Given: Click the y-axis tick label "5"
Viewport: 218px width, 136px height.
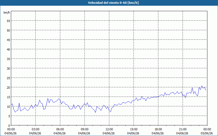Looking at the screenshot, I should [9, 116].
